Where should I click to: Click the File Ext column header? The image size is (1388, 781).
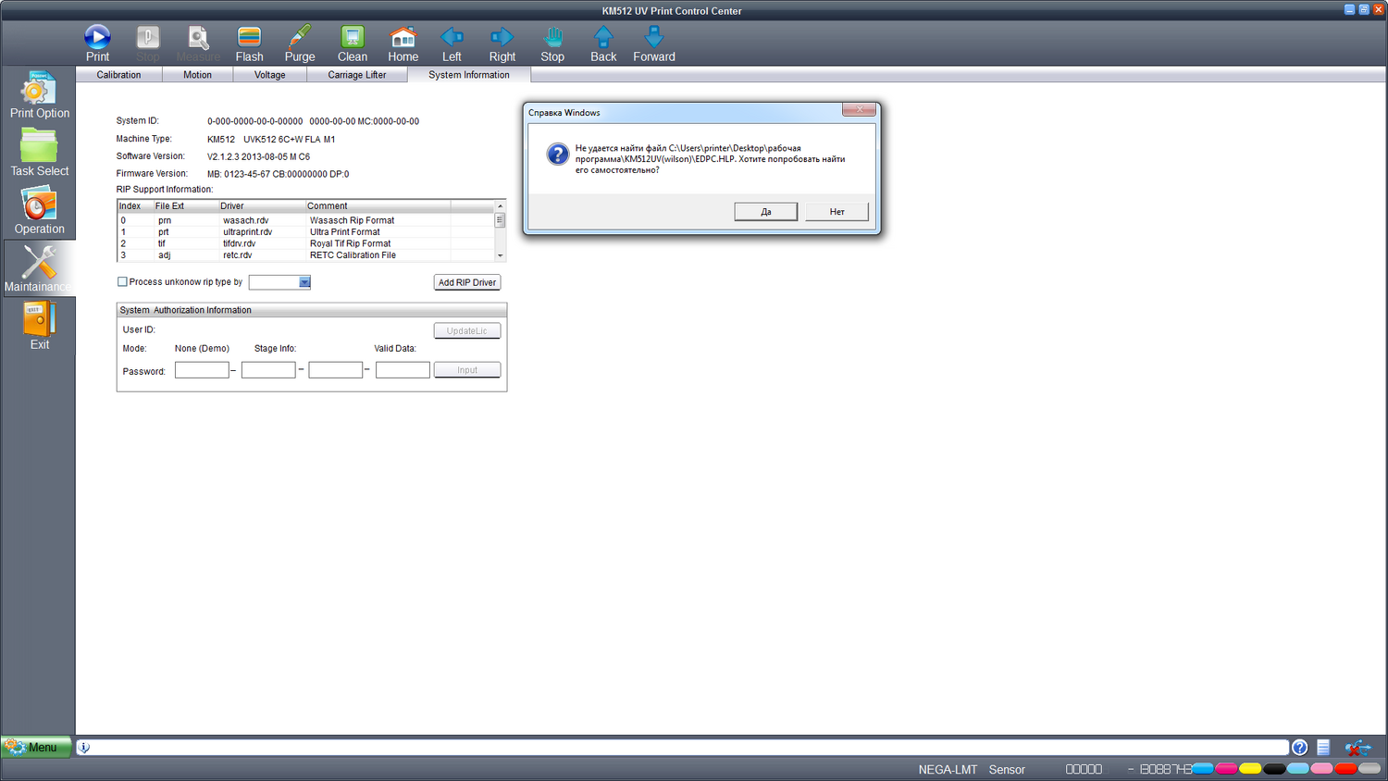tap(185, 206)
